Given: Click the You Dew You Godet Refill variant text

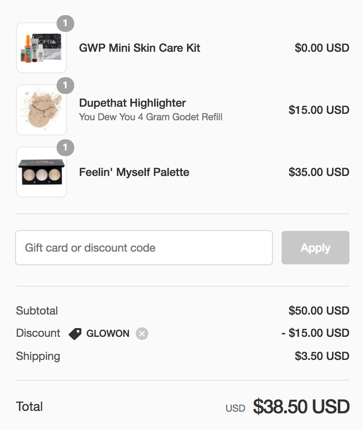Looking at the screenshot, I should click(x=151, y=117).
